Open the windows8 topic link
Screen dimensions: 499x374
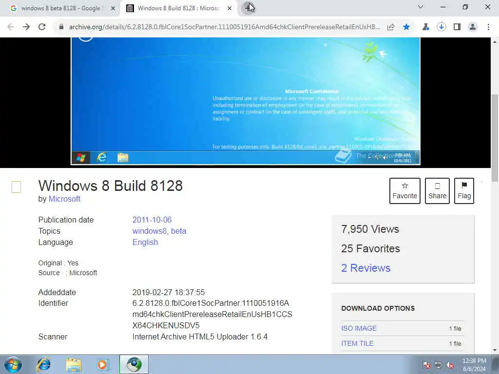(x=149, y=231)
